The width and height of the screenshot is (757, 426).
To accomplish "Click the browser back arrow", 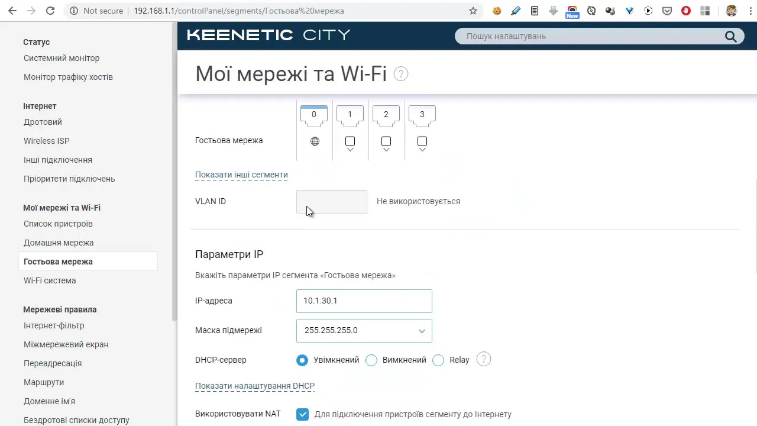I will (12, 11).
